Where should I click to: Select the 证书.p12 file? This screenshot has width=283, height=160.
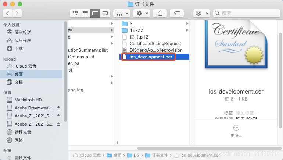(154, 37)
